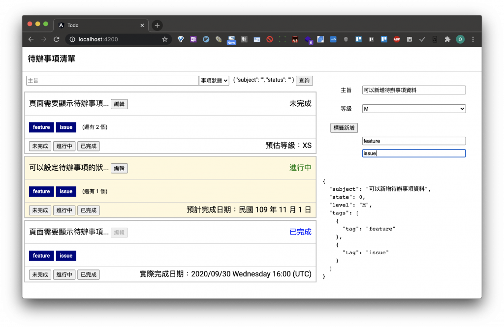The width and height of the screenshot is (504, 328).
Task: Click 編輯 on the 可以設定待辦事項的狀 card
Action: pyautogui.click(x=119, y=168)
